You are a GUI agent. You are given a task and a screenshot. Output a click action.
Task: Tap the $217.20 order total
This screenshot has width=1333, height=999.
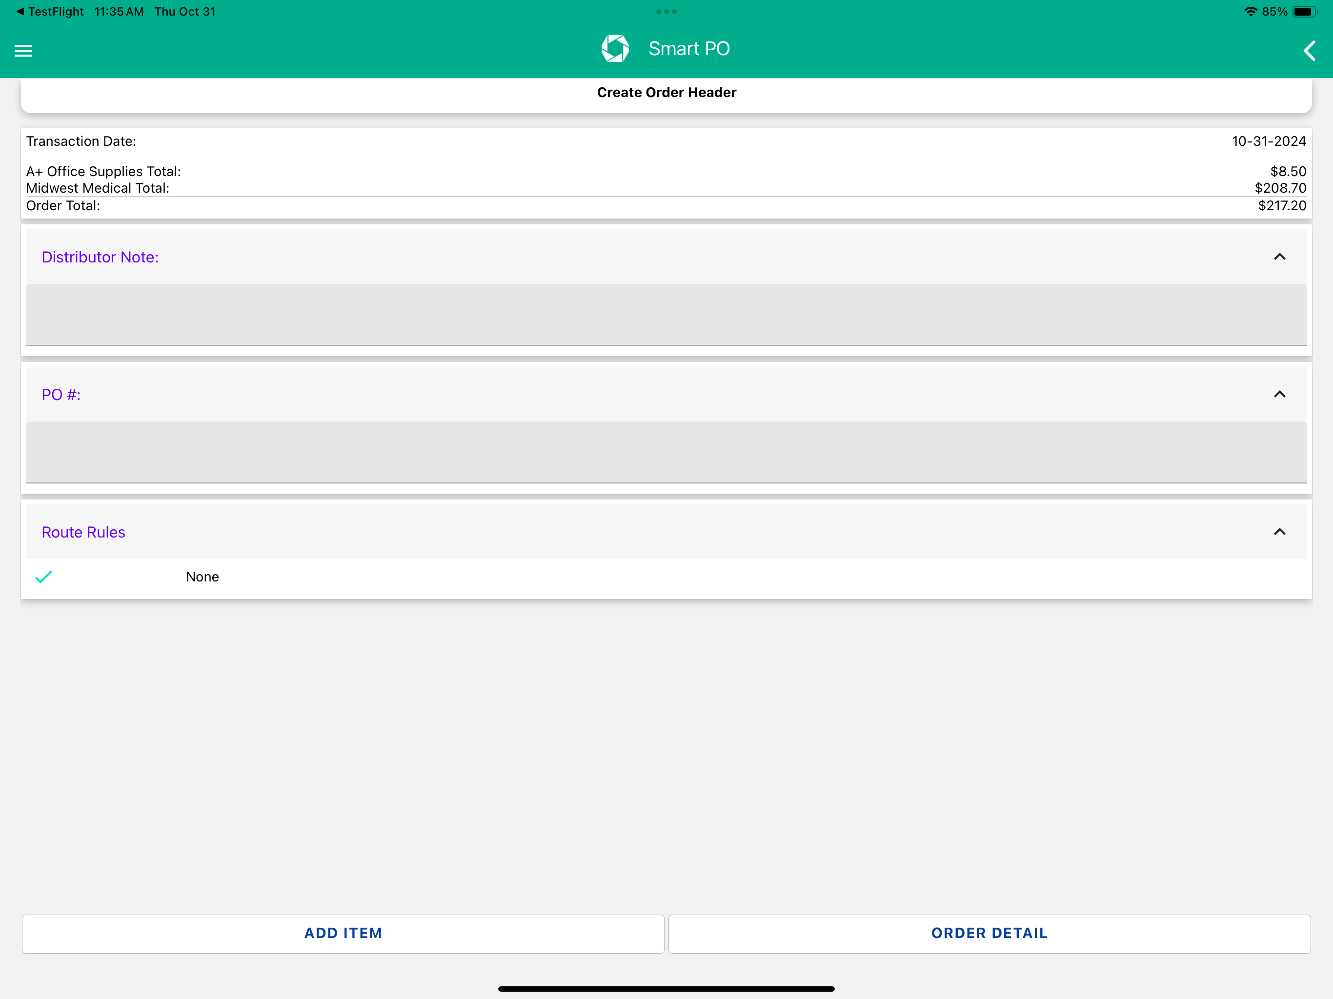pyautogui.click(x=1282, y=205)
